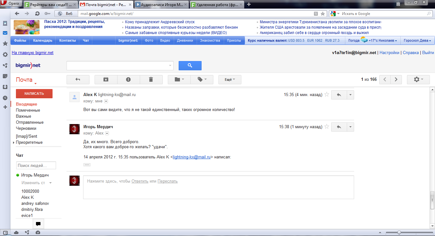
Task: Open the Opera sidebar Notes icon
Action: [5, 76]
